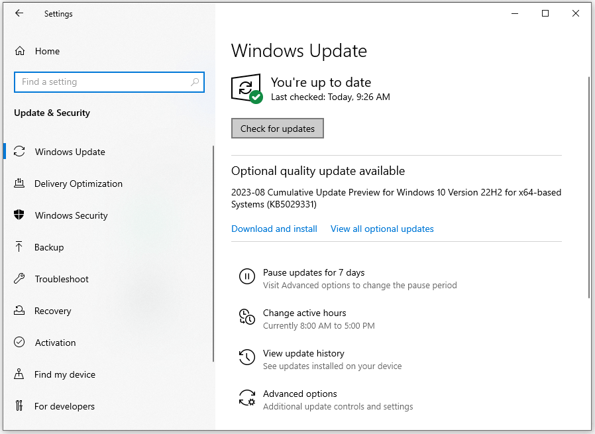
Task: Click the Activation checkmark circle icon
Action: coord(19,342)
